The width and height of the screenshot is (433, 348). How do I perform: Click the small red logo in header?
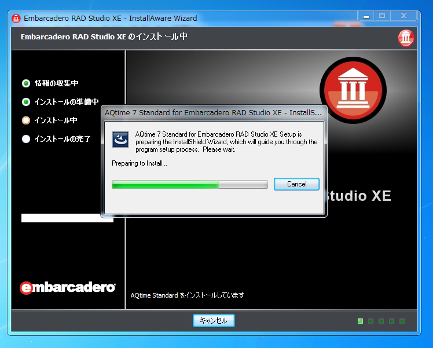[x=406, y=38]
